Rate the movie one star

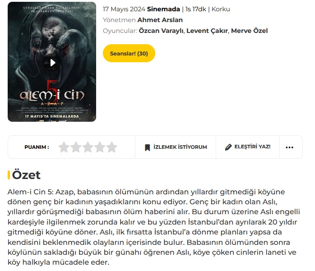[64, 147]
